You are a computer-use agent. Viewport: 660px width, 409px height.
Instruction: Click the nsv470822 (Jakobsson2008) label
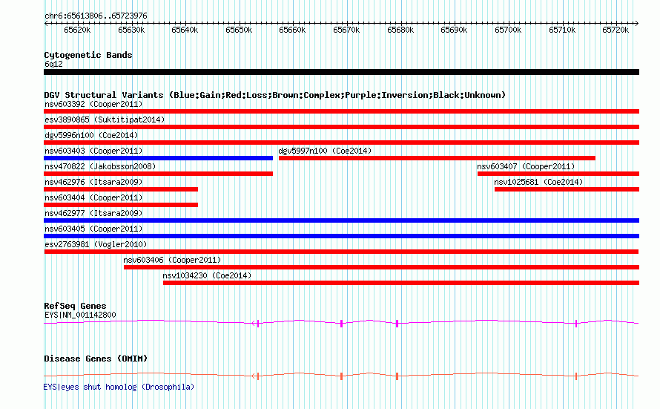pyautogui.click(x=100, y=166)
